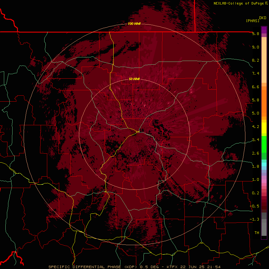Select the 5.0 scale value
This screenshot has height=269, width=269.
[x=256, y=113]
